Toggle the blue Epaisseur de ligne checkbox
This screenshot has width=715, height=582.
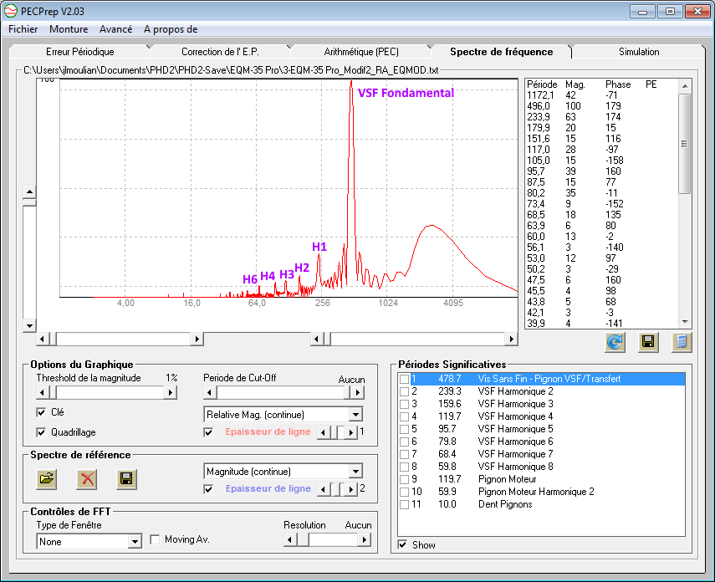click(208, 489)
